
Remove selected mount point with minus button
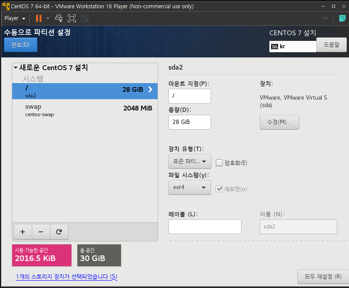[x=41, y=232]
